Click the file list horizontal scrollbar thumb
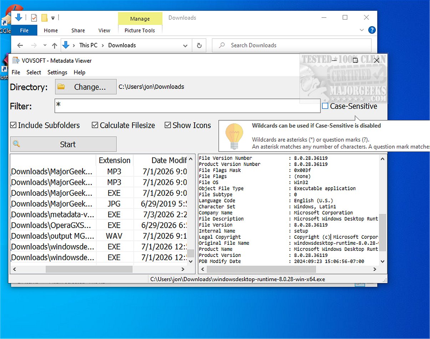 tap(89, 269)
